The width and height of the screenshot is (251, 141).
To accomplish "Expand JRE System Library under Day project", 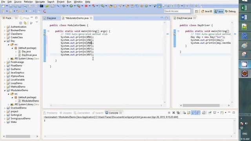I will tap(9, 59).
